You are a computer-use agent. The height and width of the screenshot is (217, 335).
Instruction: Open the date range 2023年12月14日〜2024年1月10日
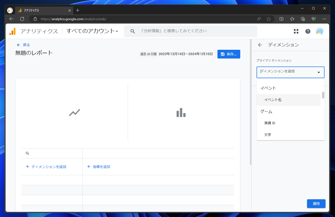(x=185, y=54)
